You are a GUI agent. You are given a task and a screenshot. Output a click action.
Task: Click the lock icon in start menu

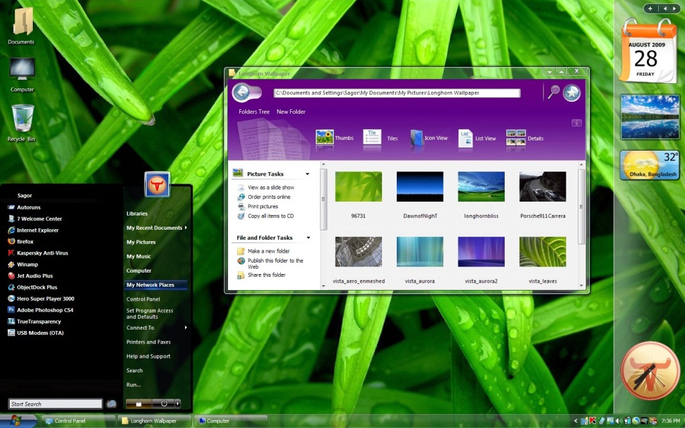[x=139, y=403]
